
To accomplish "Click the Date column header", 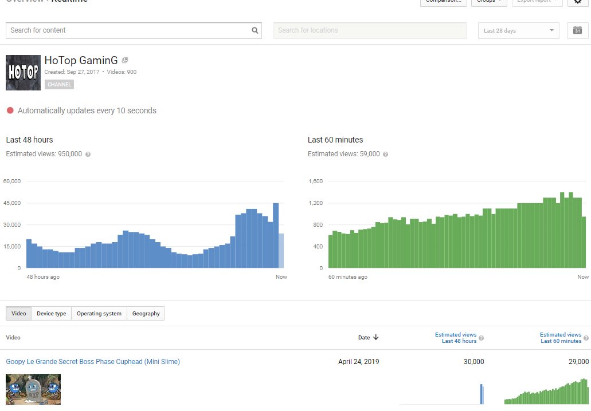I will [364, 338].
